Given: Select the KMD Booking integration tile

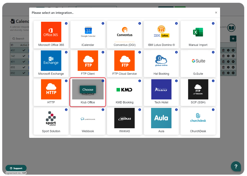Looking at the screenshot, I should (x=124, y=92).
